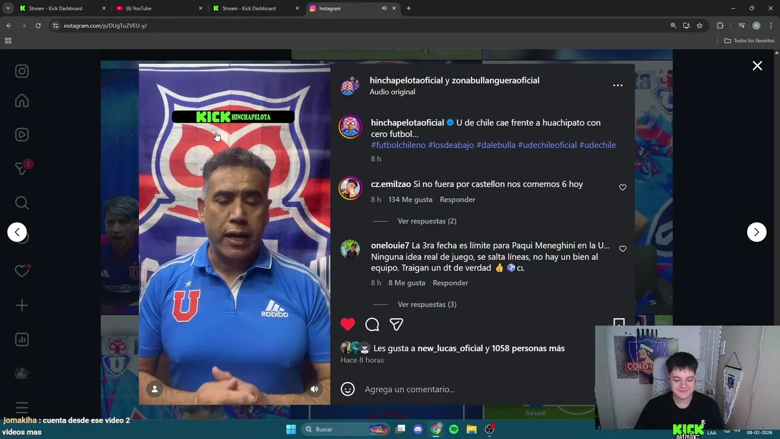Go to previous post arrow
The width and height of the screenshot is (780, 439).
pyautogui.click(x=17, y=232)
